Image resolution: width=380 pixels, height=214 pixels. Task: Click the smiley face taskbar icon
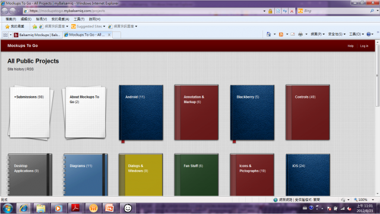click(x=128, y=208)
